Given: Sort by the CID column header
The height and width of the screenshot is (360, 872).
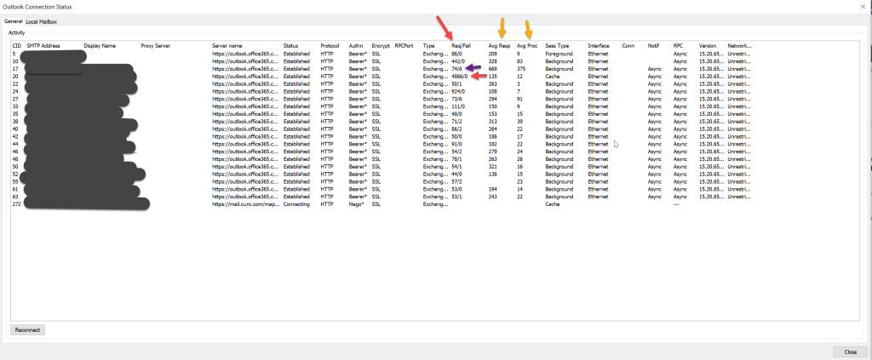Looking at the screenshot, I should point(16,45).
